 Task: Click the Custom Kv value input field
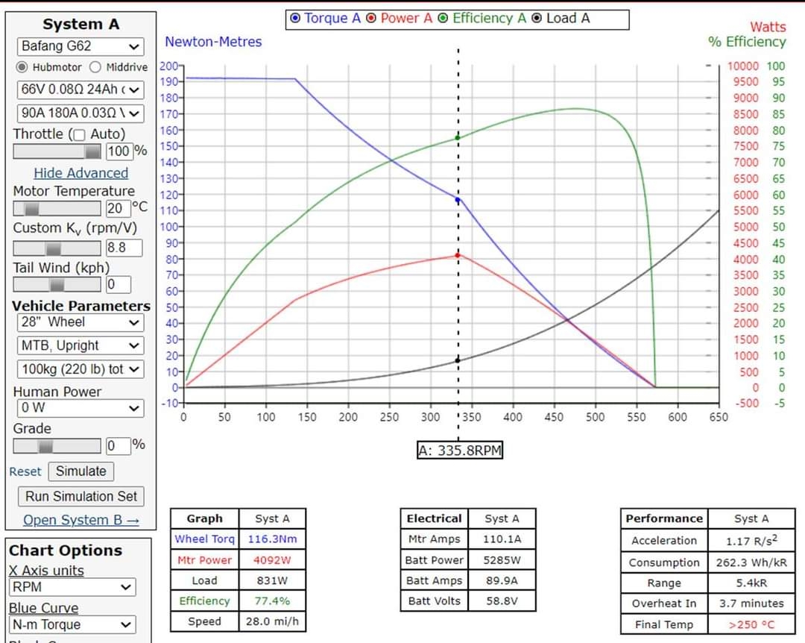click(124, 248)
